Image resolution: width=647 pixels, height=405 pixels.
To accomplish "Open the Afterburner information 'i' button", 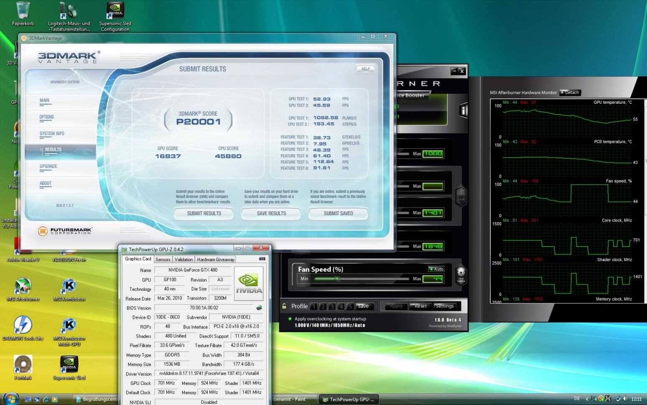I will [x=463, y=110].
